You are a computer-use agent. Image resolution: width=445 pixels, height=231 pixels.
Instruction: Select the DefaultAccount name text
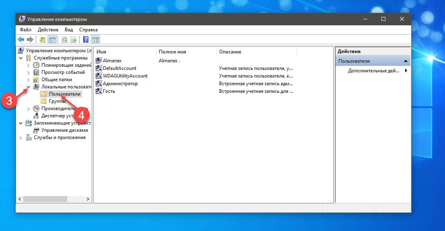point(119,68)
